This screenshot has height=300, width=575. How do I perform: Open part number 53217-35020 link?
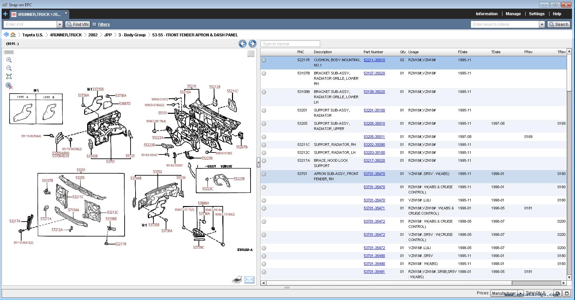tap(374, 160)
